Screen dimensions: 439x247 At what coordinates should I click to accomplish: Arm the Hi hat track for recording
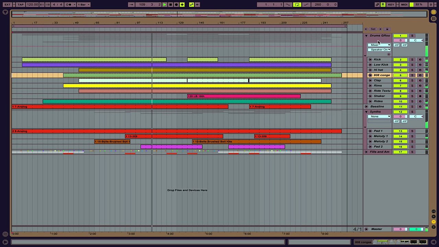tap(420, 70)
